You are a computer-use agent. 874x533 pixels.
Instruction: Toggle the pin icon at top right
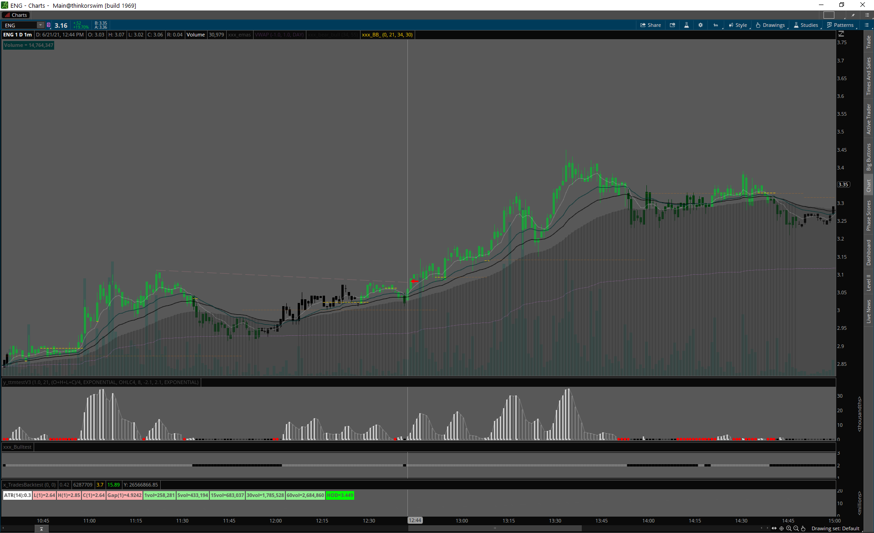(x=854, y=15)
